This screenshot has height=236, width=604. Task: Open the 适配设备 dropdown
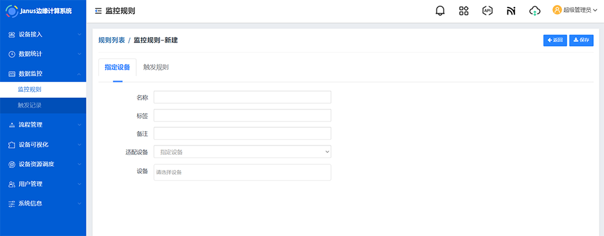coord(242,152)
